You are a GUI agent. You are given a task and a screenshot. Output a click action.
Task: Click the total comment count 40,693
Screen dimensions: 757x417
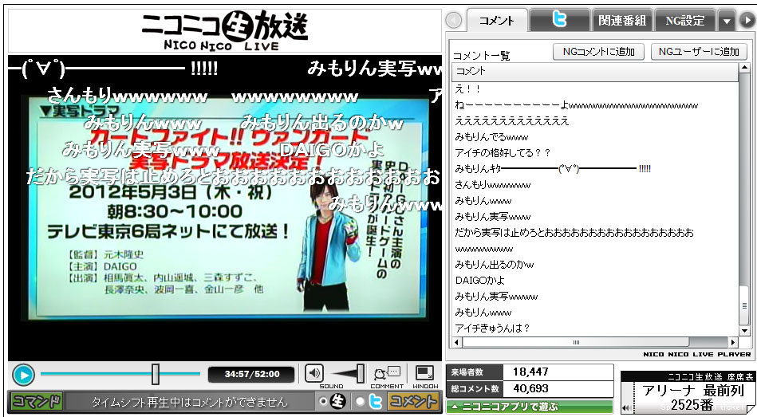[x=530, y=388]
